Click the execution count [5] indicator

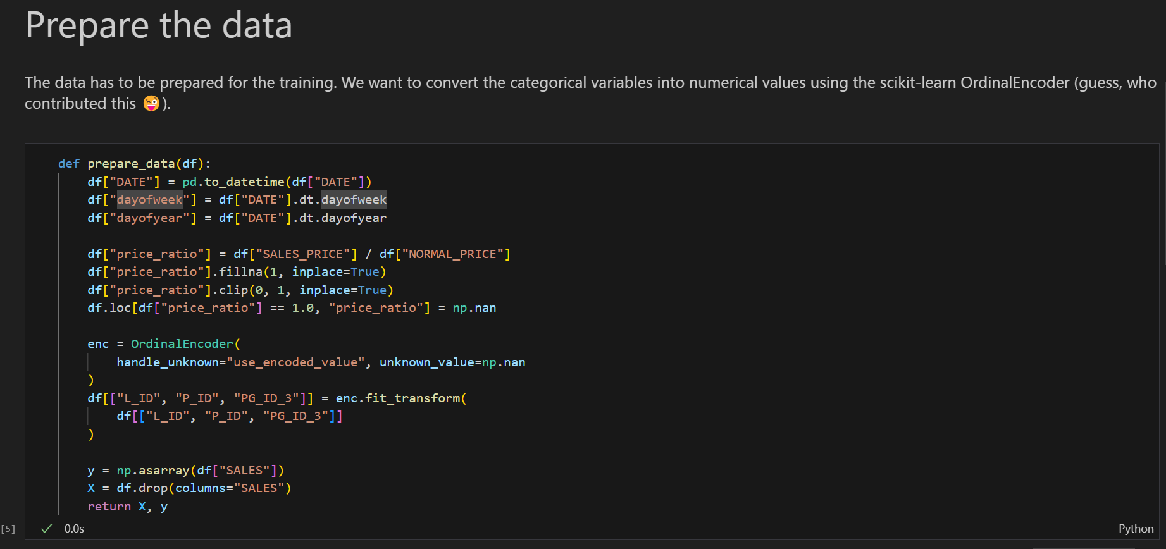tap(8, 529)
